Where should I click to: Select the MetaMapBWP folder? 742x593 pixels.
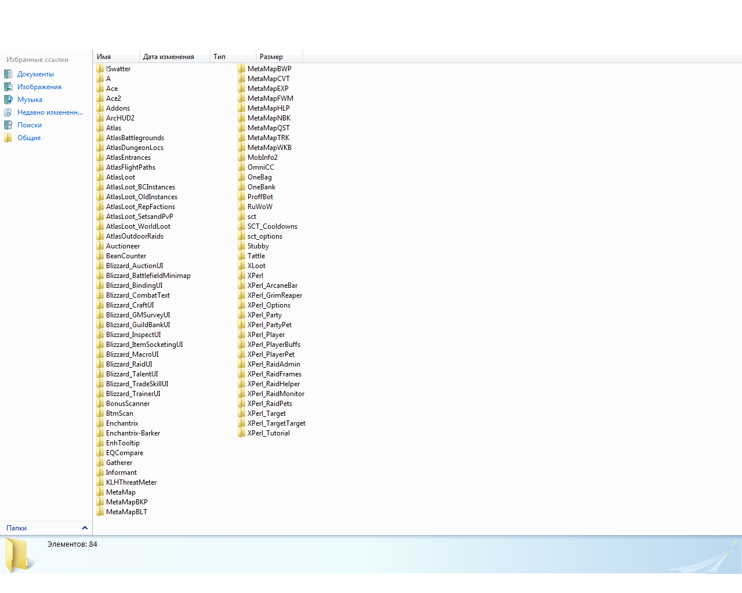[x=269, y=69]
